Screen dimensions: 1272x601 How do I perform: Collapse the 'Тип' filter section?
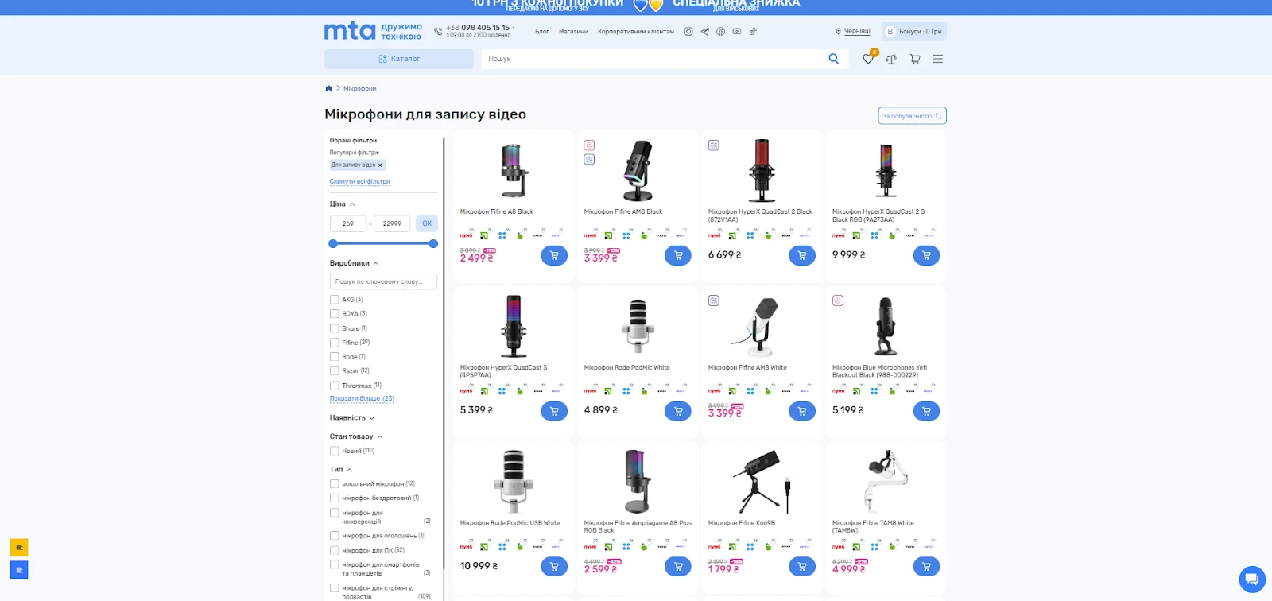(x=341, y=470)
